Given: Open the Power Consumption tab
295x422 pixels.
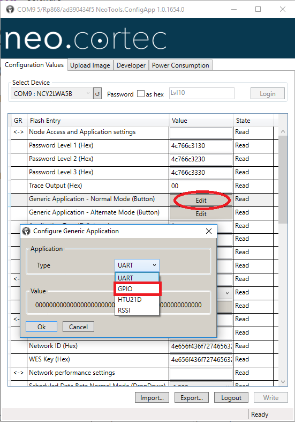Looking at the screenshot, I should pos(180,65).
